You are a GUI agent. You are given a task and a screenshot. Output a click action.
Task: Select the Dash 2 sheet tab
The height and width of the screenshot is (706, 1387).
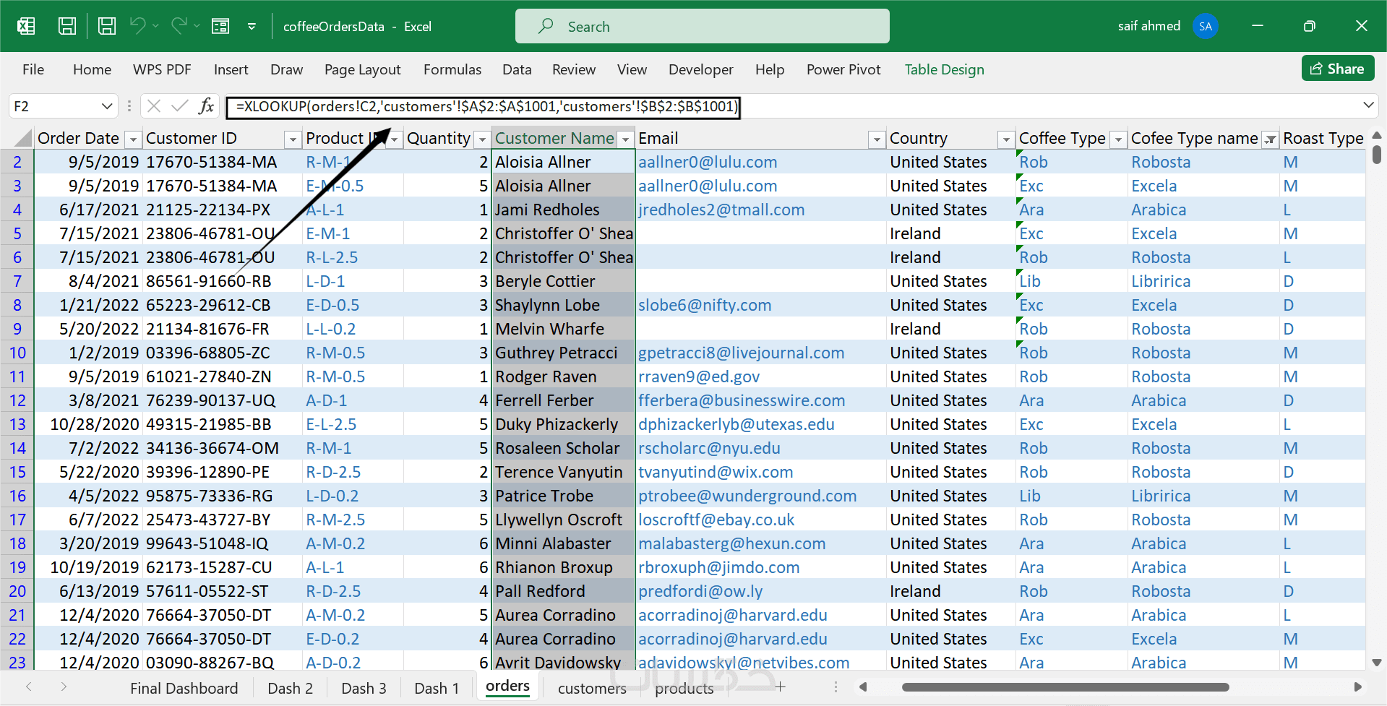pos(290,688)
